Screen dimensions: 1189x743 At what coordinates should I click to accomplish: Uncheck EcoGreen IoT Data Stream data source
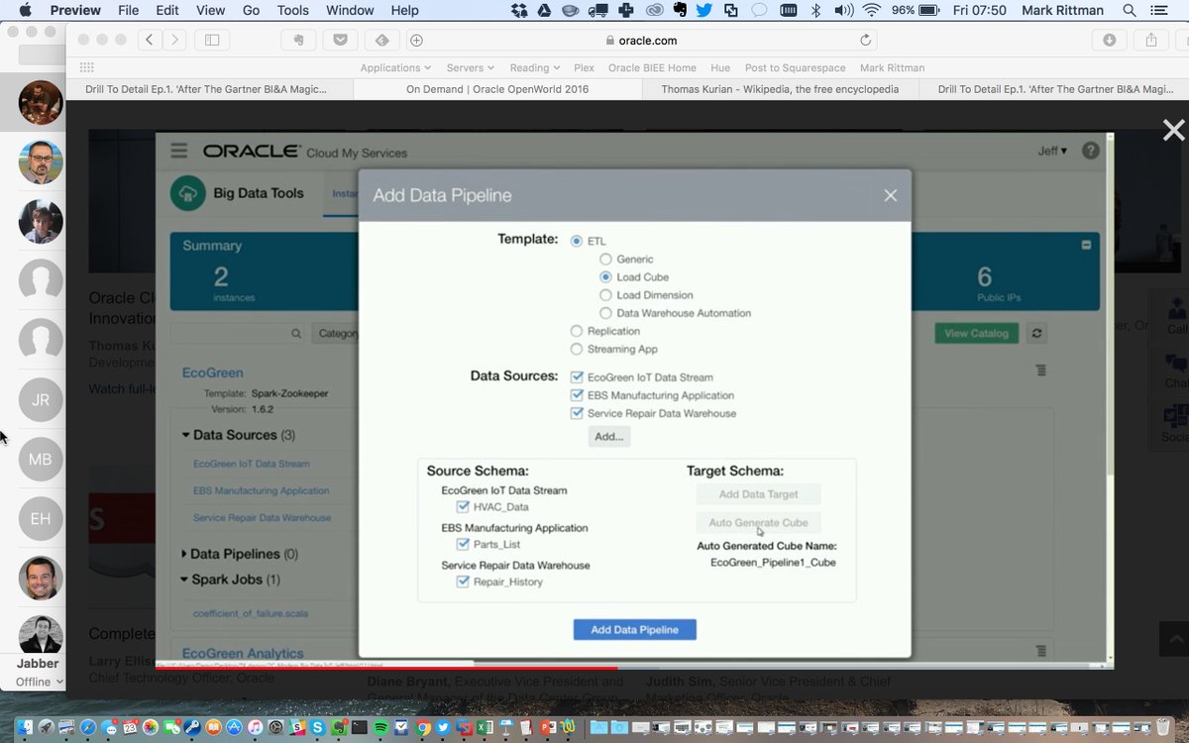point(578,377)
